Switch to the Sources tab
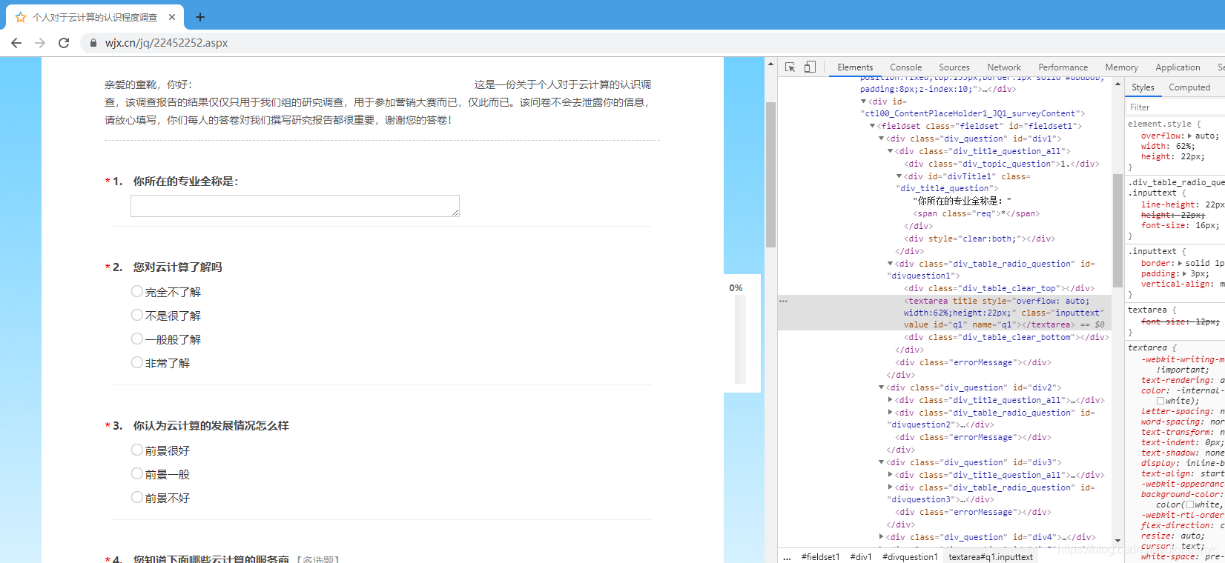1225x563 pixels. point(954,67)
